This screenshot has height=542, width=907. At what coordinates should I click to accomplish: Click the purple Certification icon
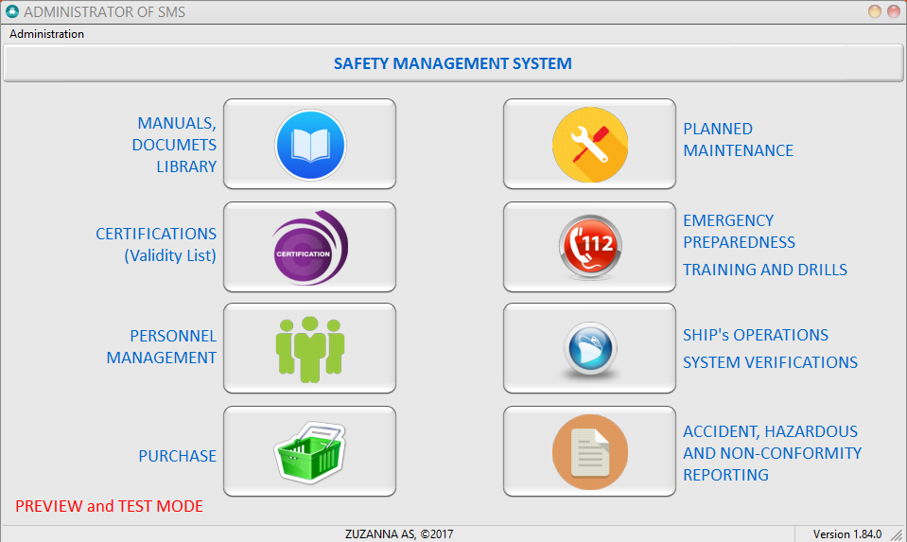point(309,247)
